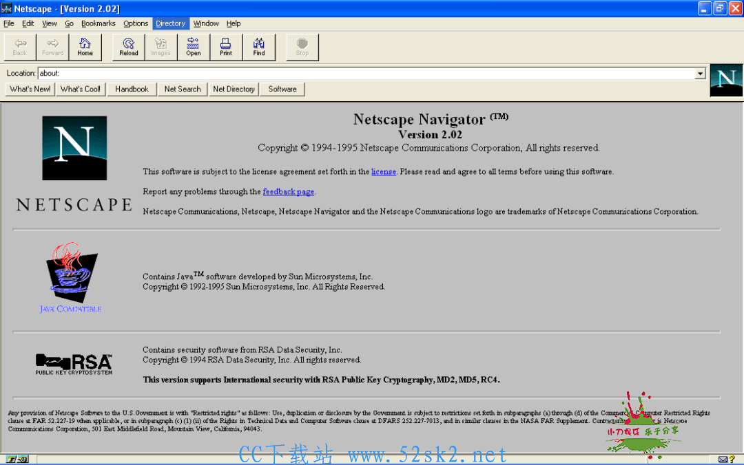
Task: Click the RSA Public Key Cryptosystem logo
Action: click(x=74, y=365)
